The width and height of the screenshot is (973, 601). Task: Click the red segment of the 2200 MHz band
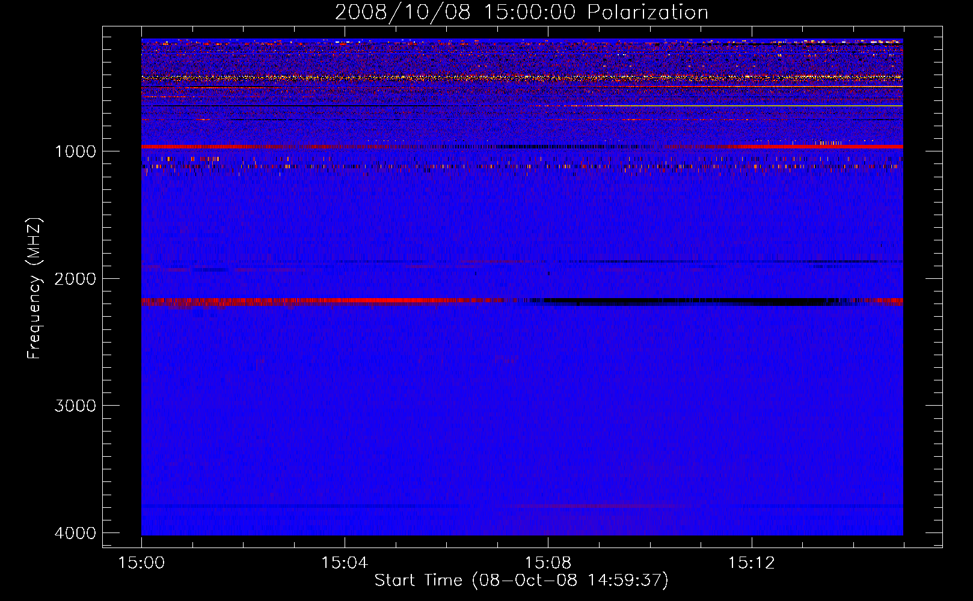[322, 301]
